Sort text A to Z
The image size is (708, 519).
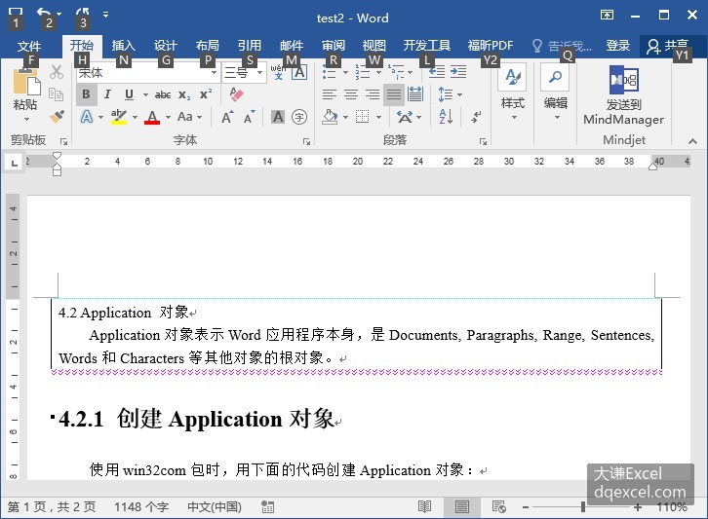(x=446, y=117)
